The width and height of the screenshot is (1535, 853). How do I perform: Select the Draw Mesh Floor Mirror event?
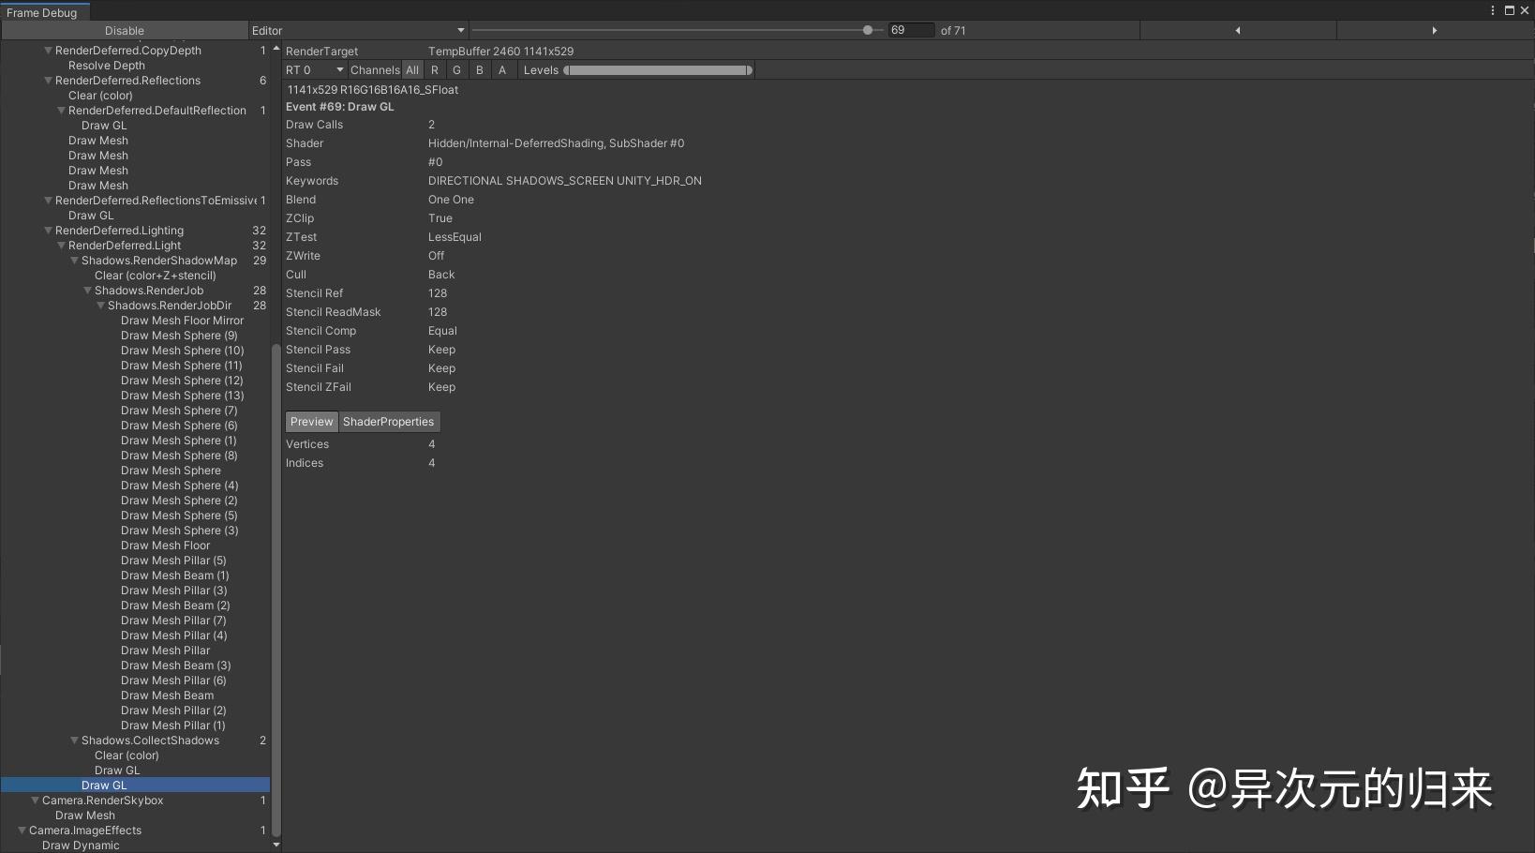[x=184, y=320]
